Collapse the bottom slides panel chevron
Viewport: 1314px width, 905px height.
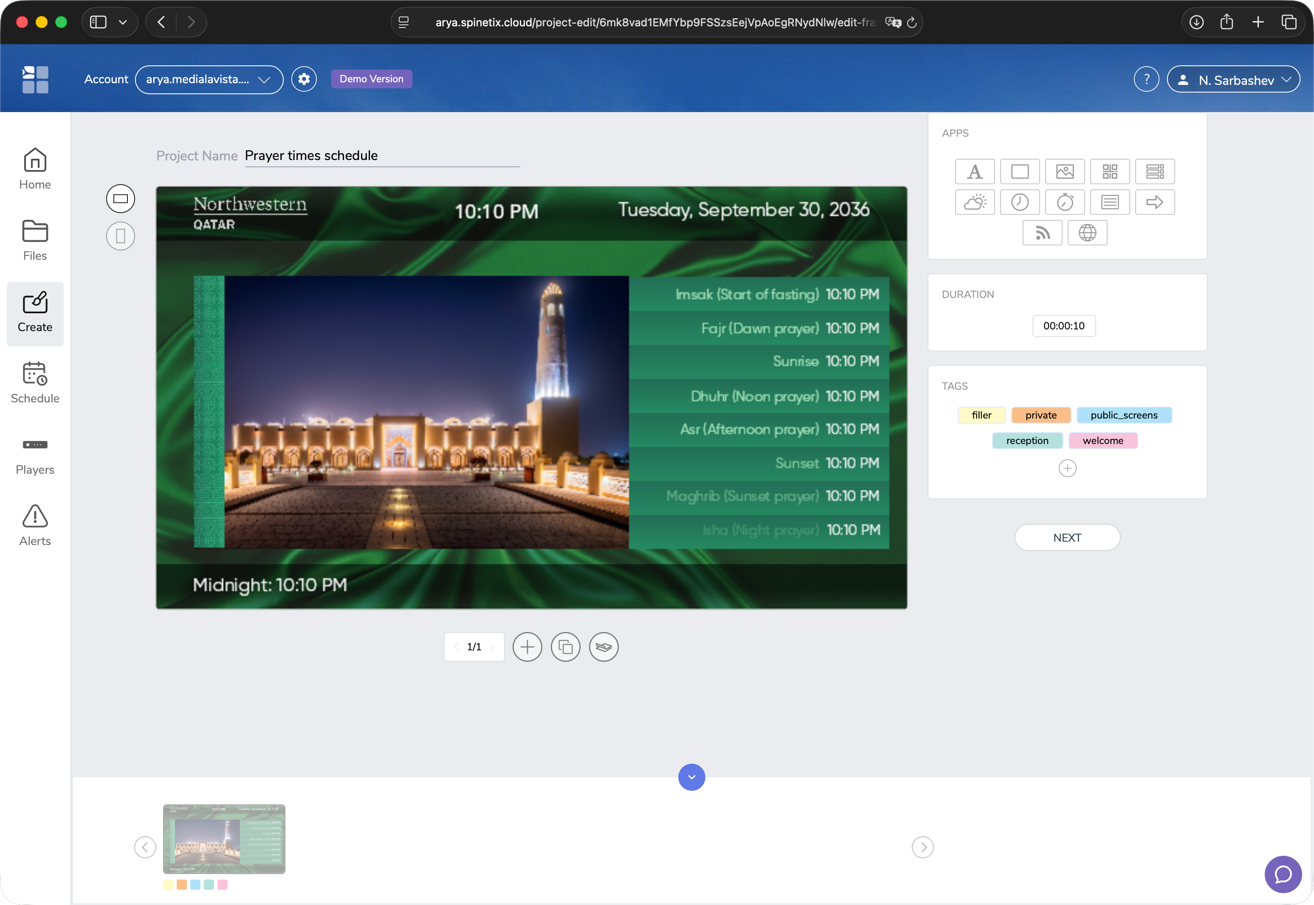click(x=691, y=777)
